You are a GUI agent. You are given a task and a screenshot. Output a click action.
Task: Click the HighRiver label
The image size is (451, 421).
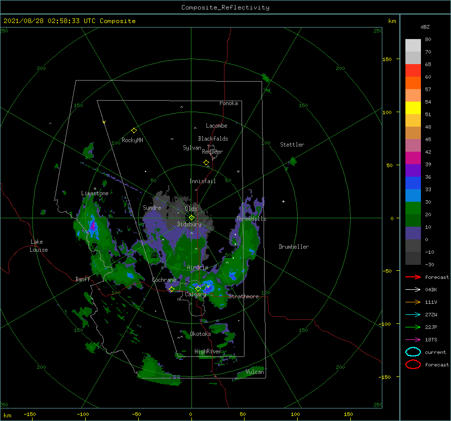coord(208,351)
